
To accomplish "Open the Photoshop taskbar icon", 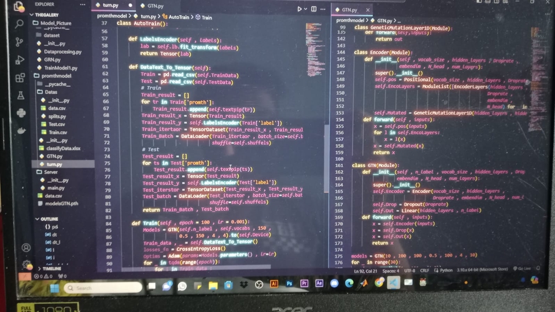I will (x=289, y=284).
